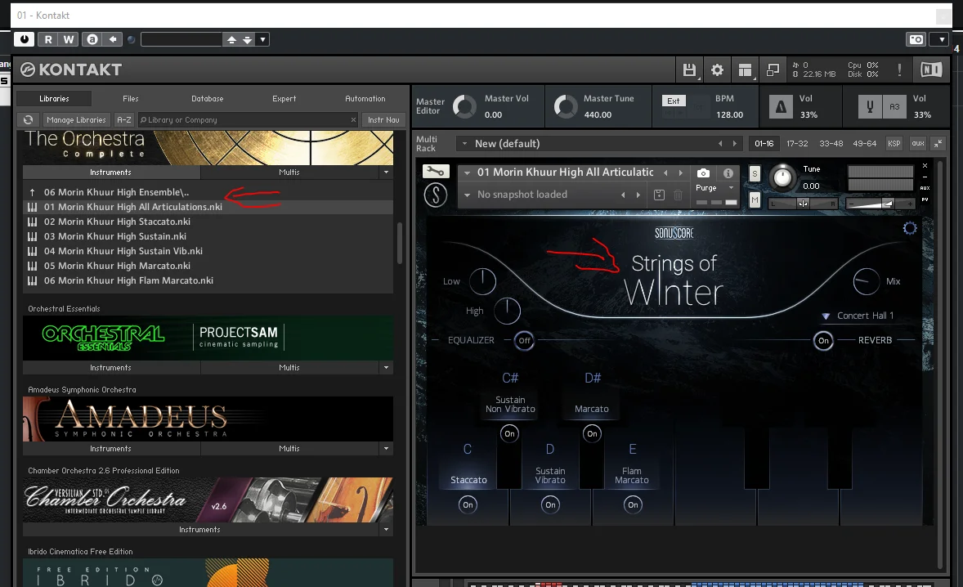Screen dimensions: 963x587
Task: Switch to the Database tab
Action: [x=208, y=99]
